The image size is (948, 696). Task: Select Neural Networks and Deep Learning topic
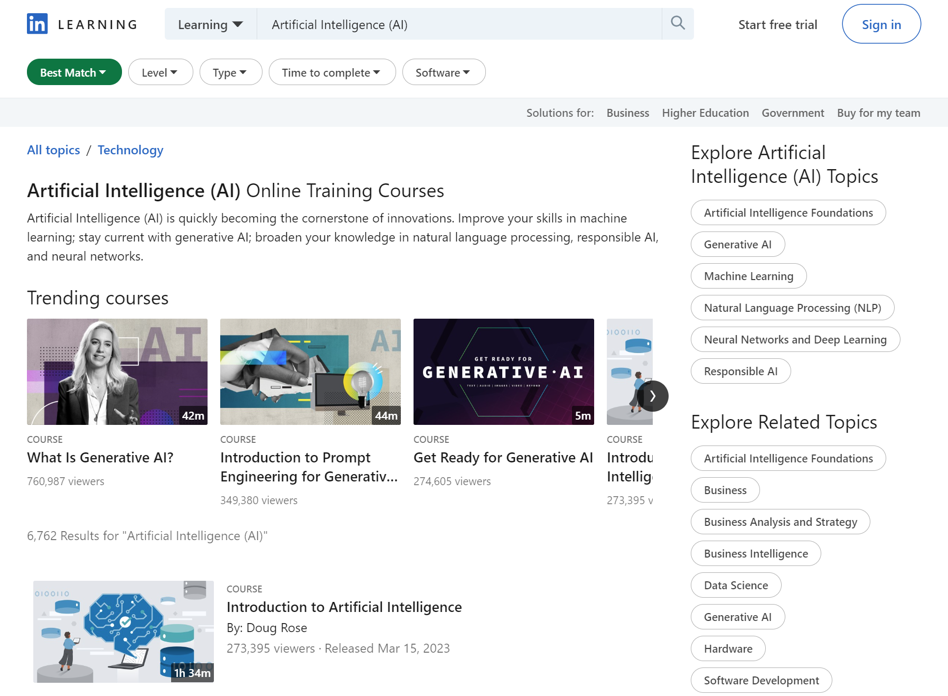pos(795,339)
